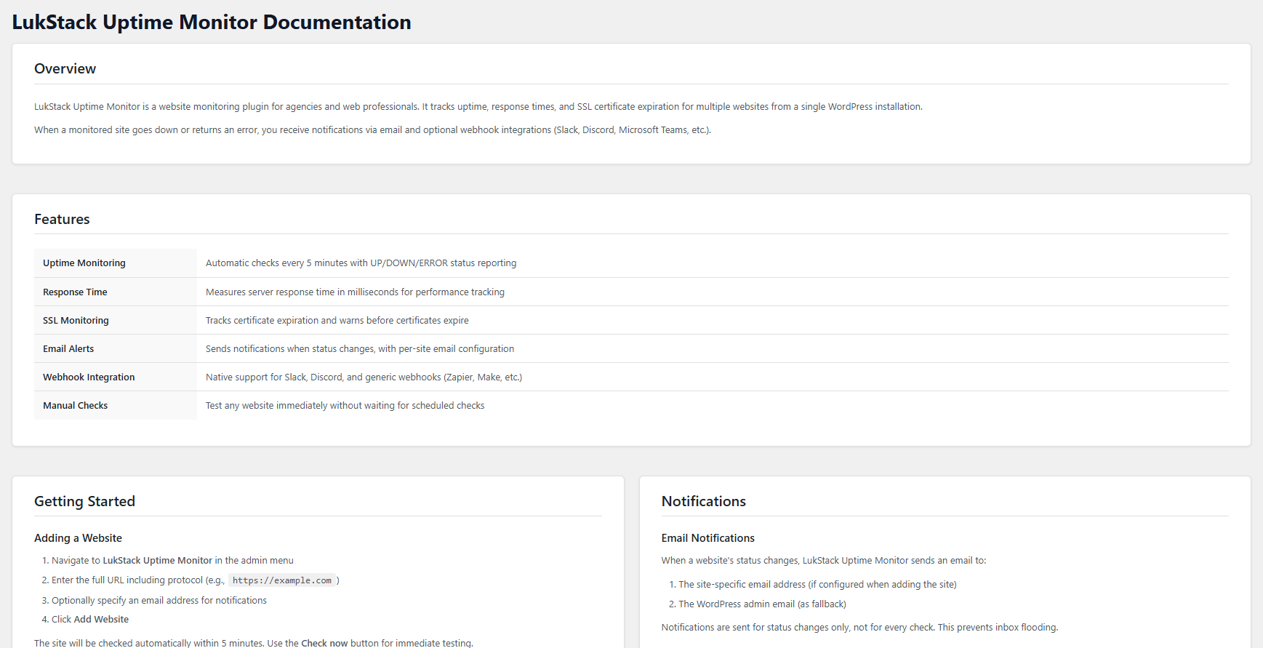Select the Uptime Monitoring feature row label

pyautogui.click(x=84, y=263)
